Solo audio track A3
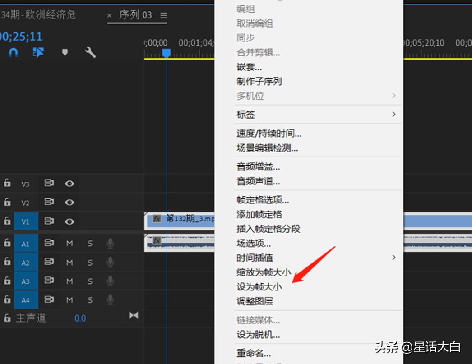472x364 pixels. pos(89,281)
